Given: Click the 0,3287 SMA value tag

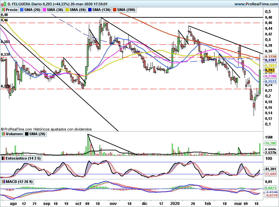Looking at the screenshot, I should pyautogui.click(x=270, y=60).
